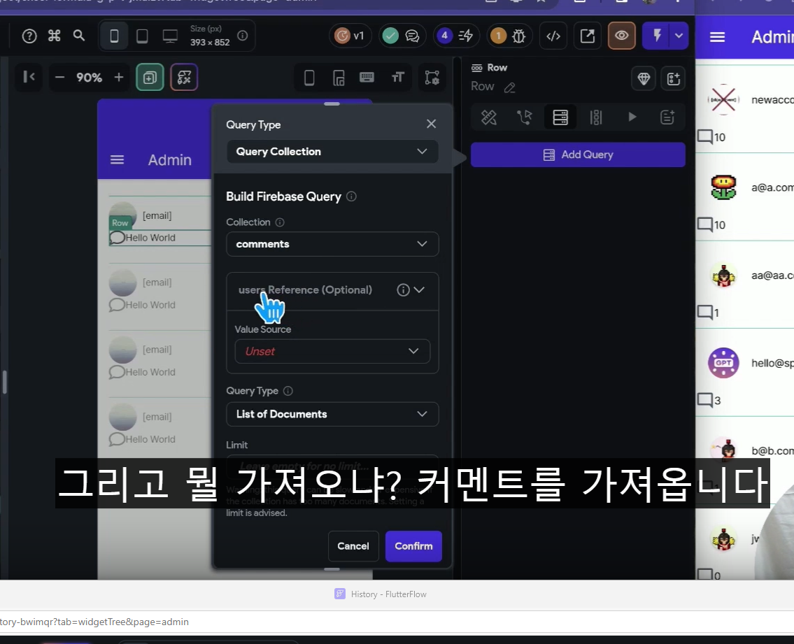Viewport: 794px width, 644px height.
Task: Select the phone device size preview
Action: [115, 36]
